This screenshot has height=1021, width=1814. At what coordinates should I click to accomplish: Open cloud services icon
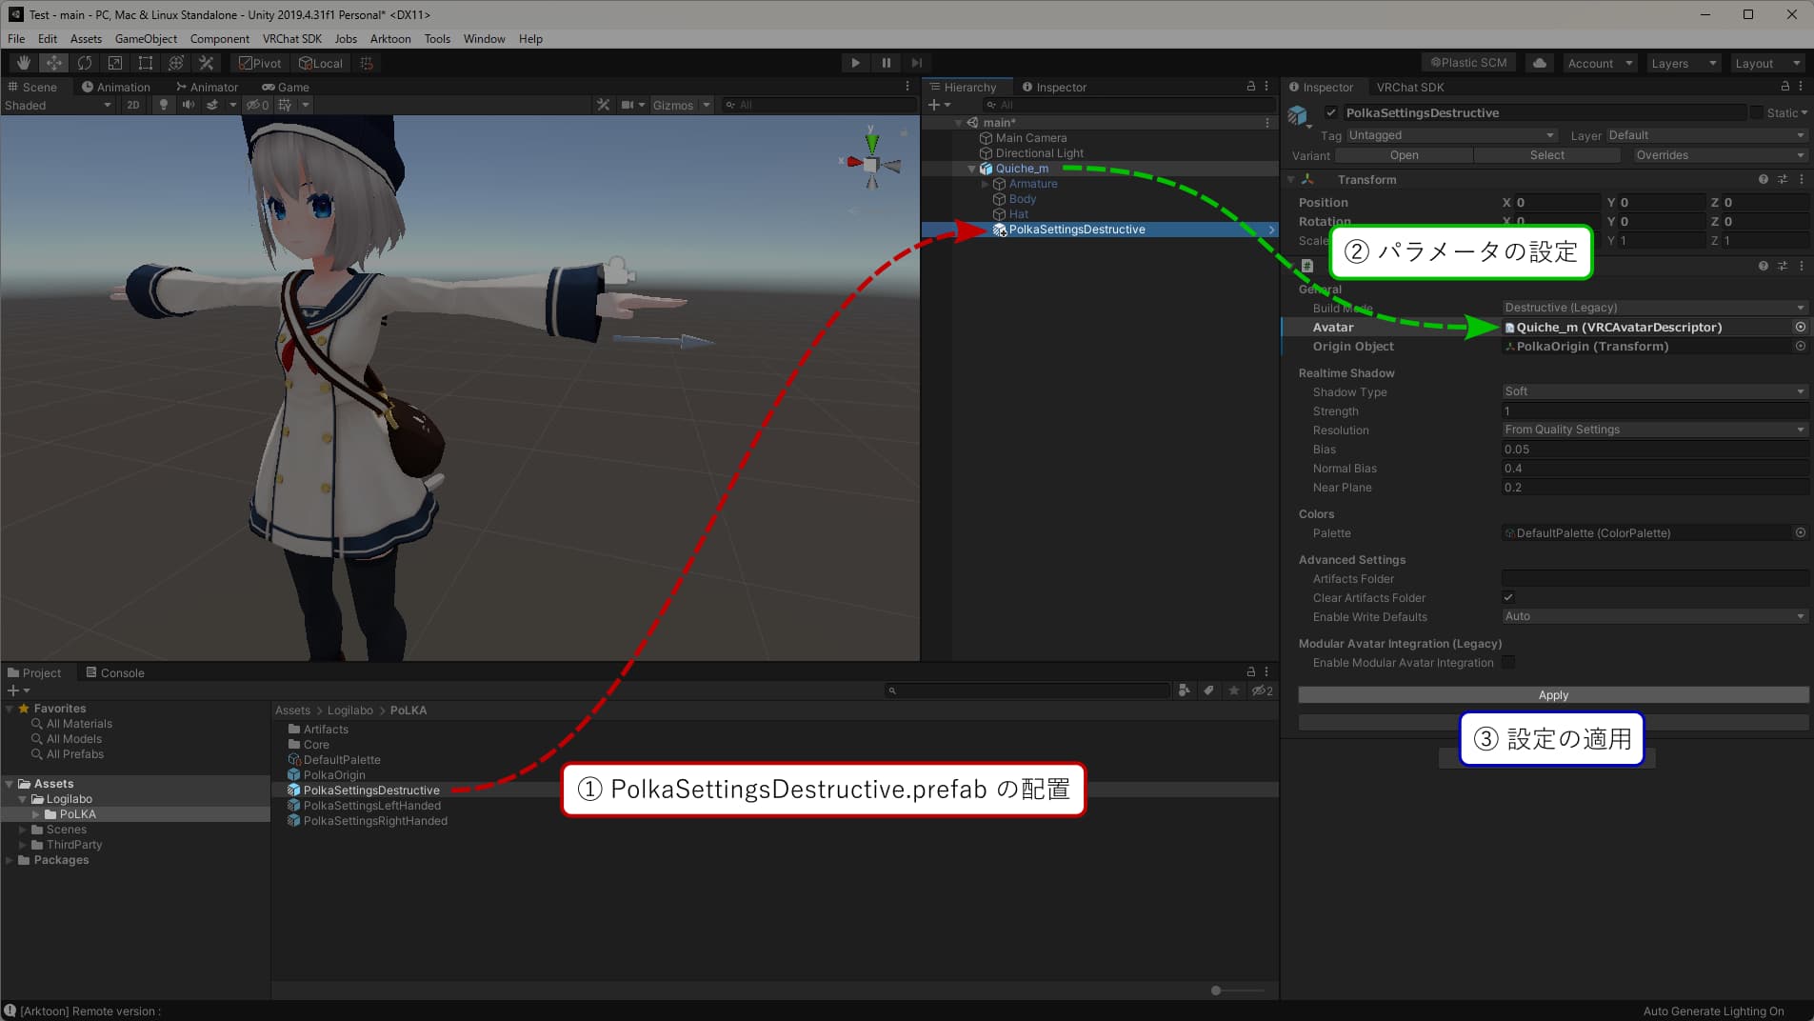click(x=1539, y=63)
